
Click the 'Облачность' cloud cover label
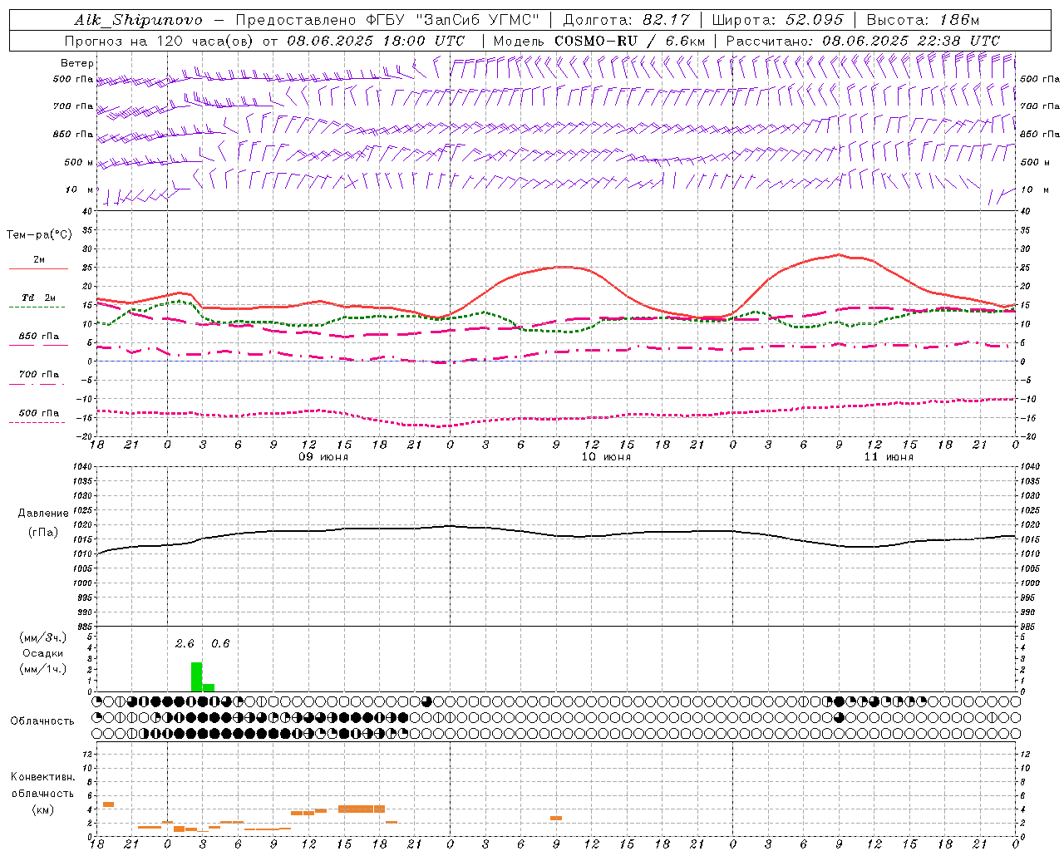[x=42, y=721]
